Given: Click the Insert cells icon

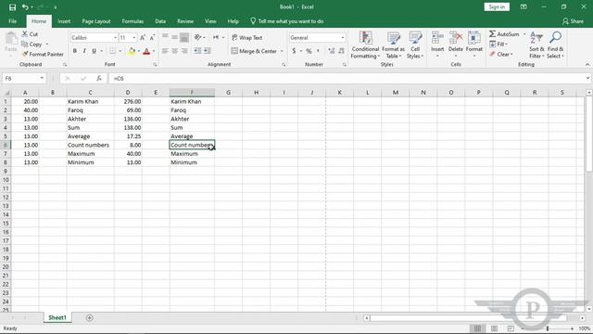Looking at the screenshot, I should click(x=437, y=38).
